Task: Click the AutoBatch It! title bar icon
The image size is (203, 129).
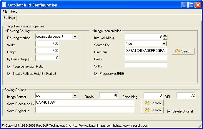Action: point(4,5)
